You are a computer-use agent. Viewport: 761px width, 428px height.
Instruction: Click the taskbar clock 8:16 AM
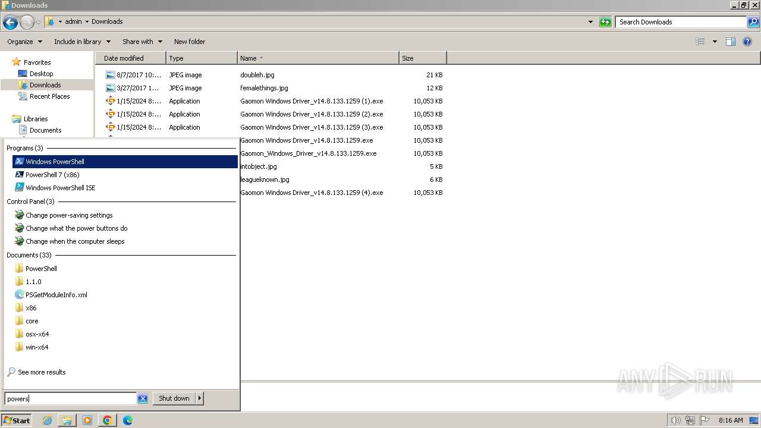tap(731, 420)
